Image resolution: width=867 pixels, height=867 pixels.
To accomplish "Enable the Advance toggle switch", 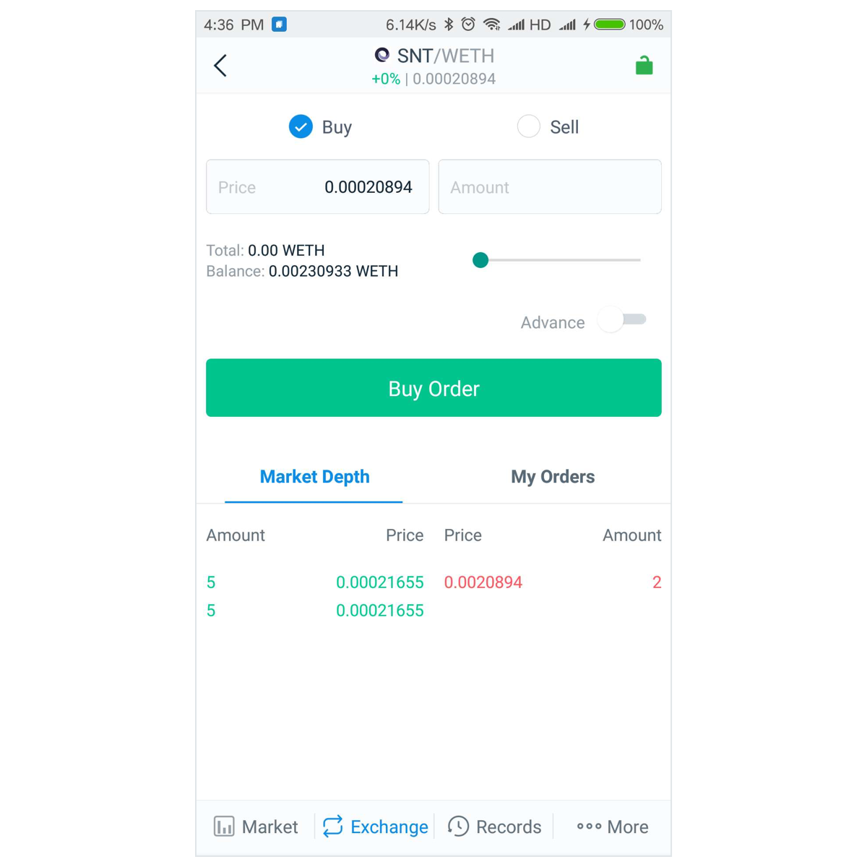I will coord(623,320).
